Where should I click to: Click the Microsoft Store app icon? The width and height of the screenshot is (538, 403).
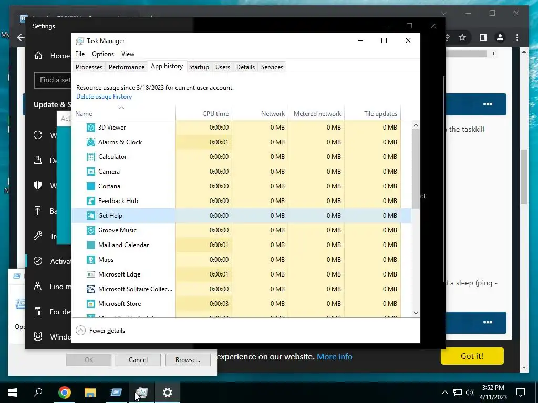point(90,304)
